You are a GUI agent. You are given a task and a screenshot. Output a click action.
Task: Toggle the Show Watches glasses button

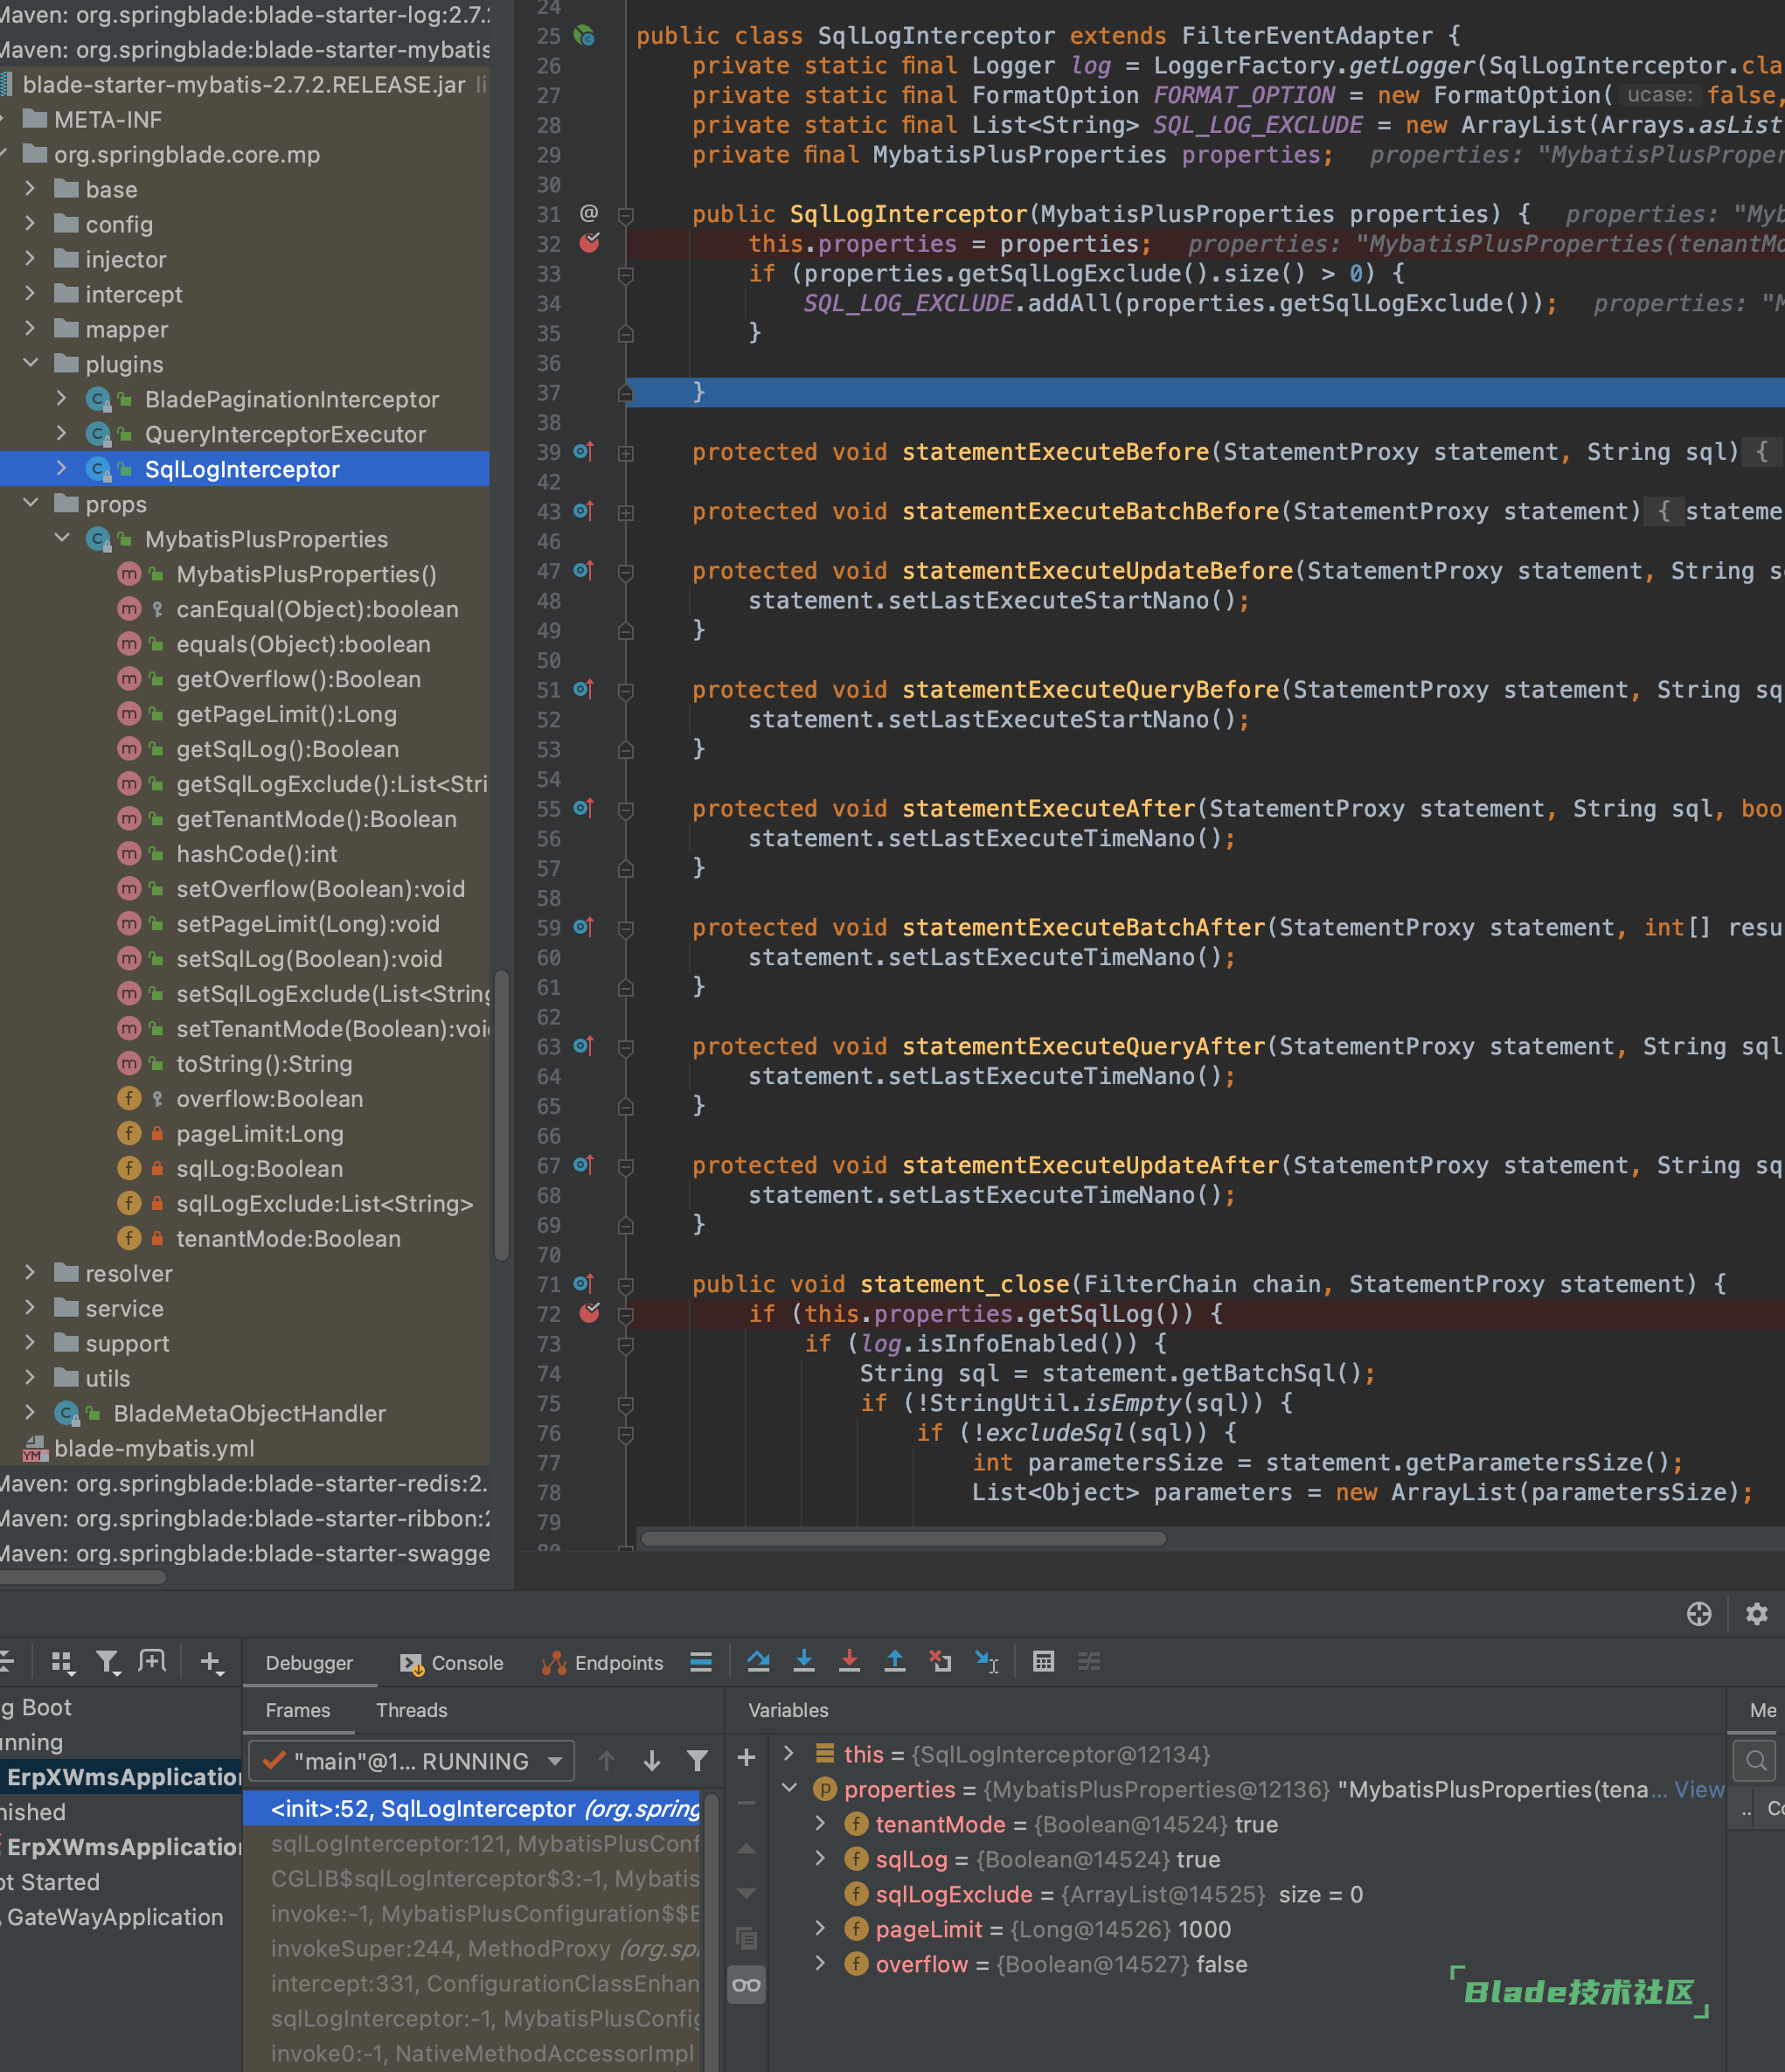[746, 1985]
